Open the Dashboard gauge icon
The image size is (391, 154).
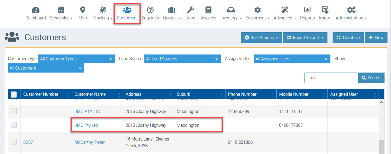pos(35,10)
